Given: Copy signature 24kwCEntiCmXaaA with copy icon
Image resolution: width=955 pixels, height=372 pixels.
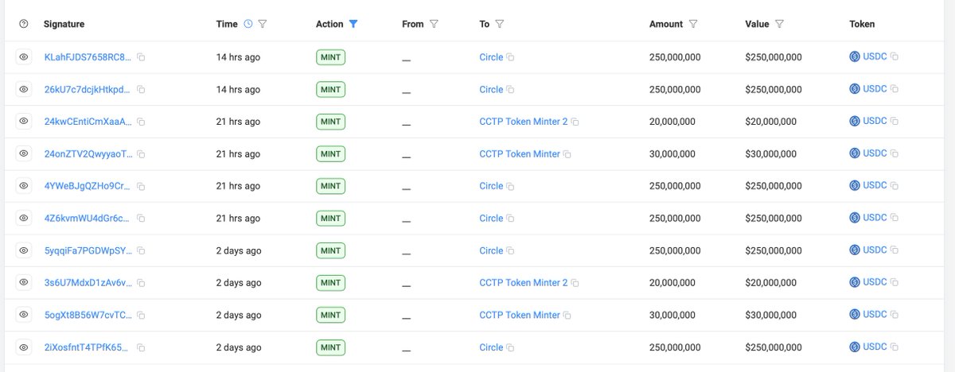Looking at the screenshot, I should click(x=141, y=122).
